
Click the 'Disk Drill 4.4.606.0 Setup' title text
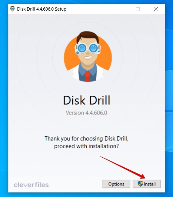point(42,9)
